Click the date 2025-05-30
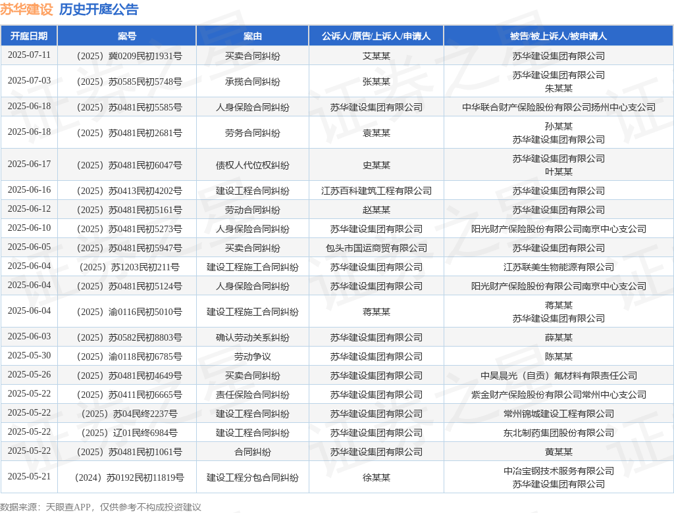The image size is (674, 513). 29,356
